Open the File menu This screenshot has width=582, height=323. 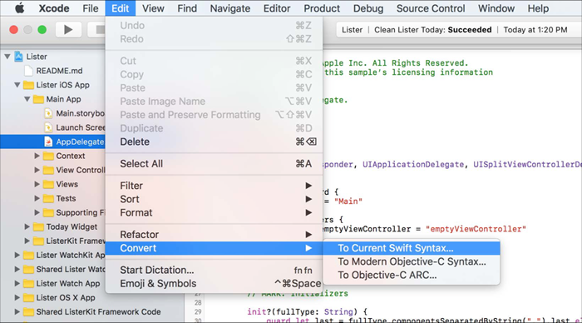pyautogui.click(x=91, y=8)
